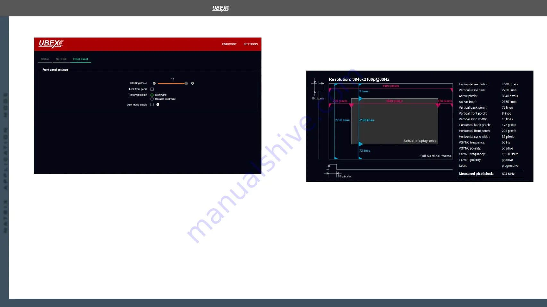Image resolution: width=547 pixels, height=307 pixels.
Task: Click the VSYNC polarity value positive
Action: coord(507,149)
